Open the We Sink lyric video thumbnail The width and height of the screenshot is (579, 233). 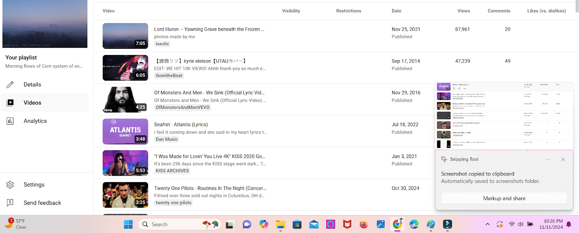click(125, 99)
